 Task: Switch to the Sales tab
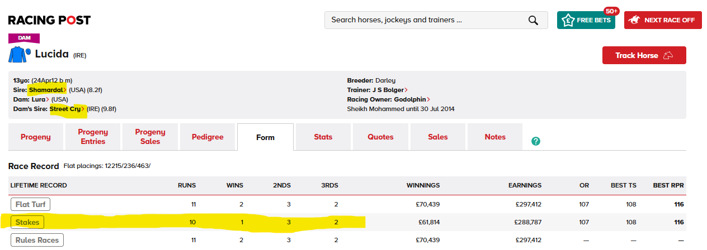[438, 137]
